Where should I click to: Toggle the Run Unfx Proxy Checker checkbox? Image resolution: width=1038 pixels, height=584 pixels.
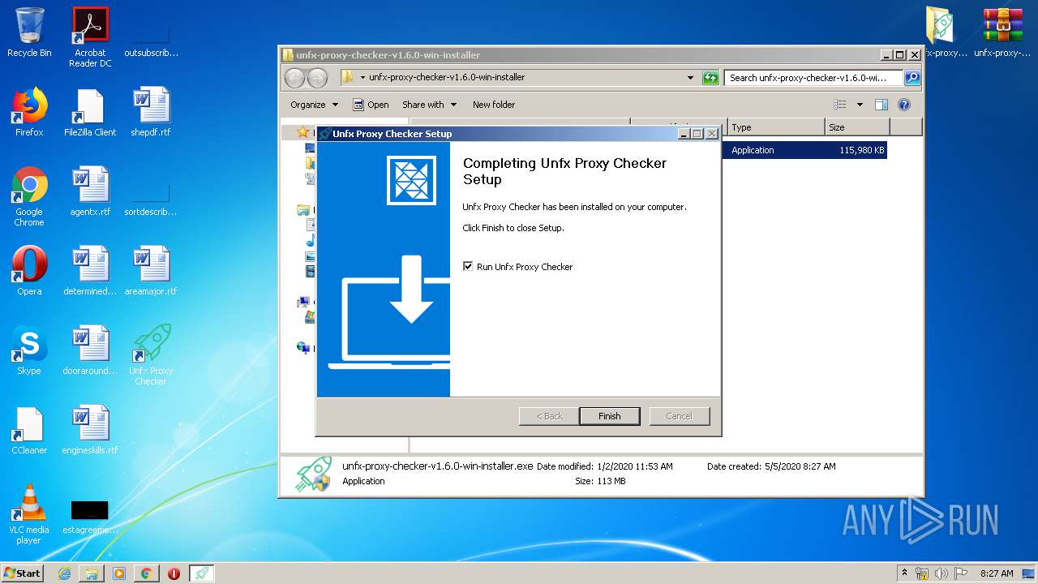(x=468, y=266)
